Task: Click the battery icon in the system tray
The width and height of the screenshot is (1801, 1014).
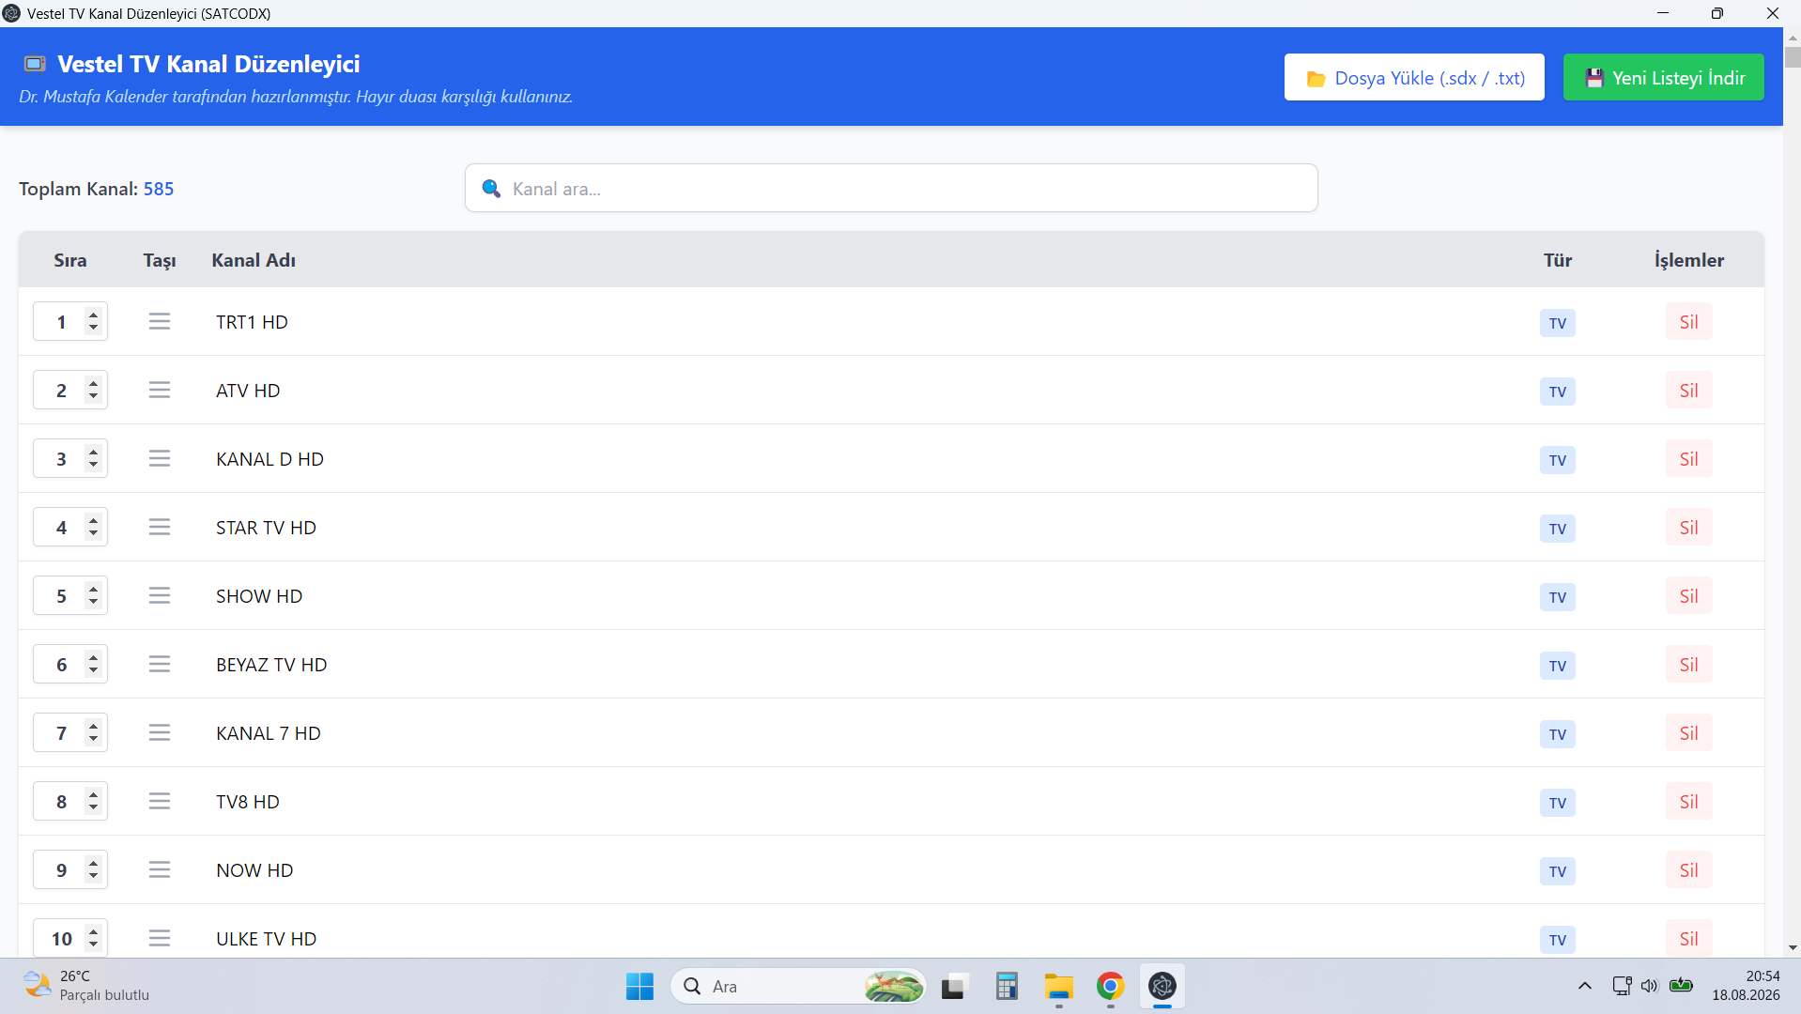Action: coord(1682,986)
